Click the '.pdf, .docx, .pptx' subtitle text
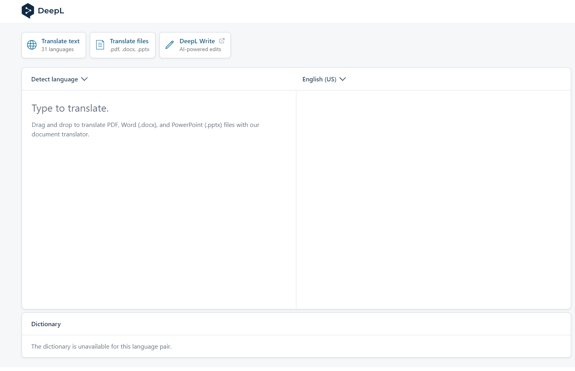575x371 pixels. (x=130, y=50)
